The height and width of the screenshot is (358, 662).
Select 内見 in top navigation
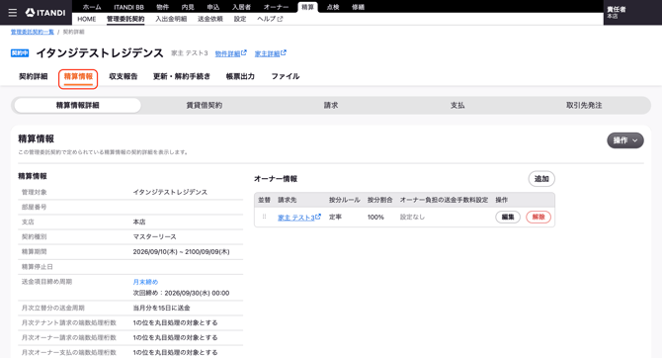(x=188, y=7)
